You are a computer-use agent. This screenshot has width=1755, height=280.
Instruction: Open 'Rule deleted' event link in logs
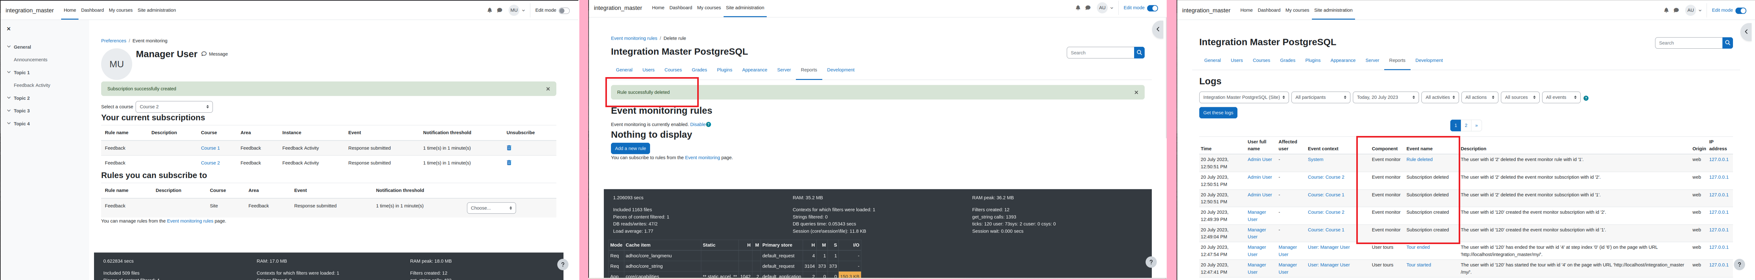pyautogui.click(x=1419, y=160)
